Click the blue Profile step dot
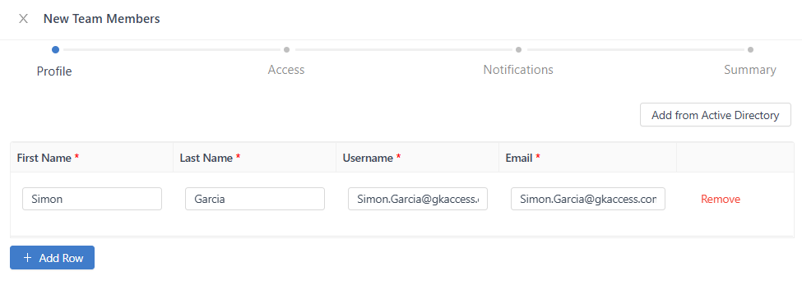 [x=55, y=49]
